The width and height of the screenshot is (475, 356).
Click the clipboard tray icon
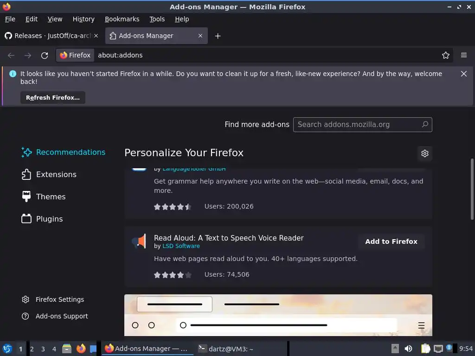tap(425, 349)
